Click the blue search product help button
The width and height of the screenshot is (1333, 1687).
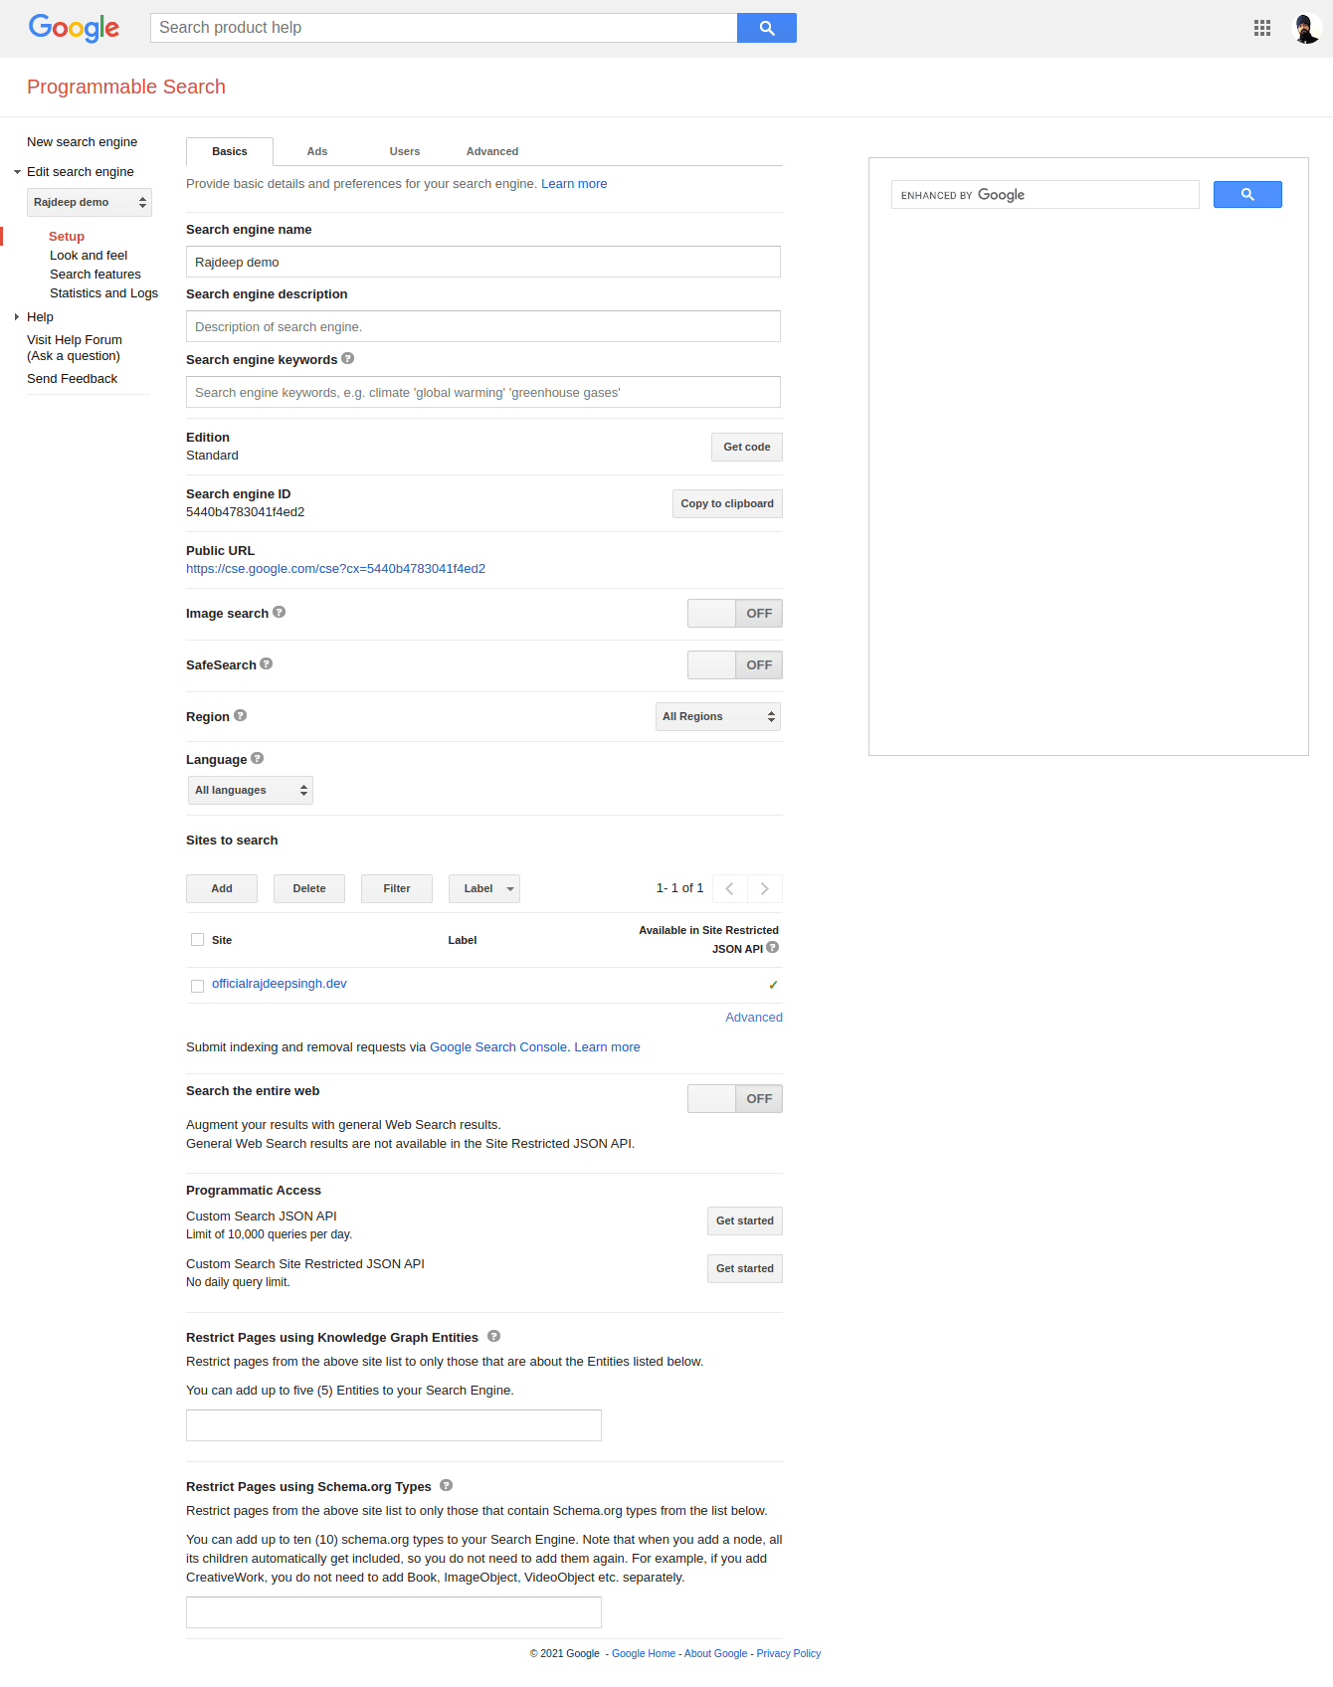click(x=766, y=28)
